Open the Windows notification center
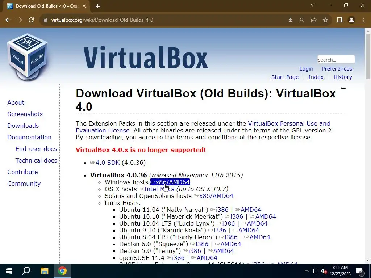This screenshot has height=278, width=371. pyautogui.click(x=360, y=271)
